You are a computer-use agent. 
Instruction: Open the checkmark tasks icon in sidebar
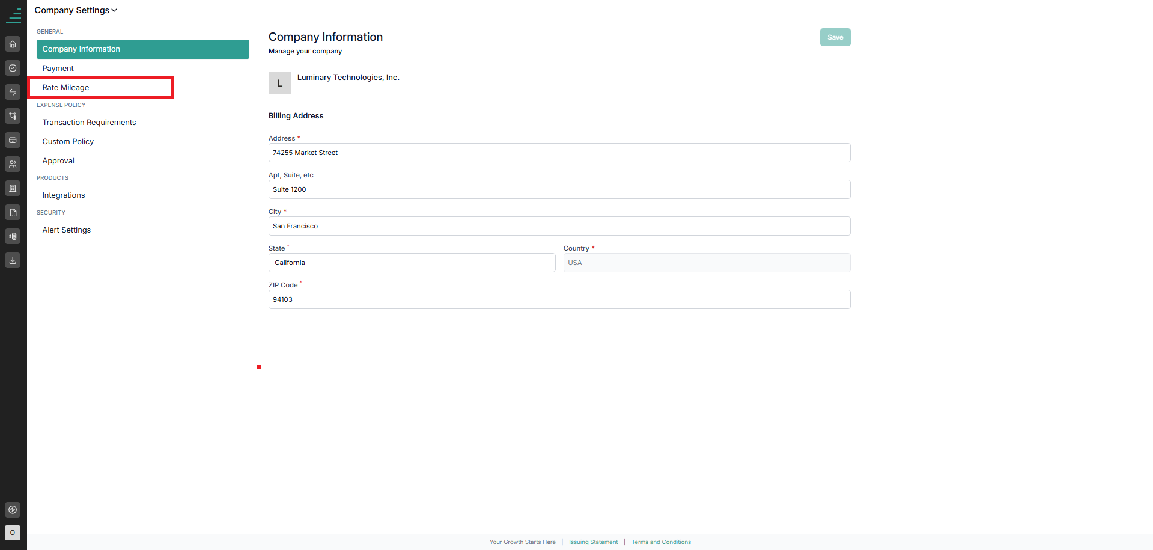click(x=13, y=68)
